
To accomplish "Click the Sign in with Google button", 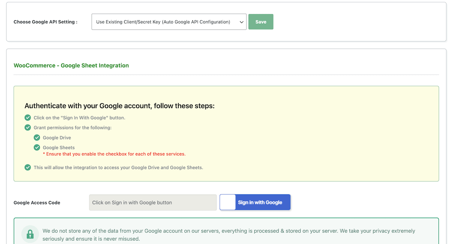I will click(x=255, y=202).
